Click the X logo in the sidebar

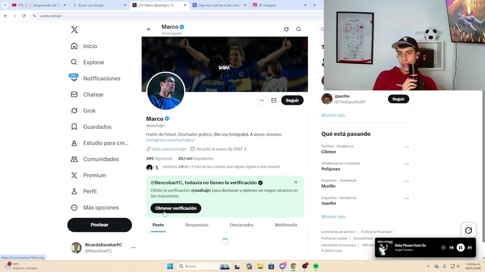(x=74, y=30)
